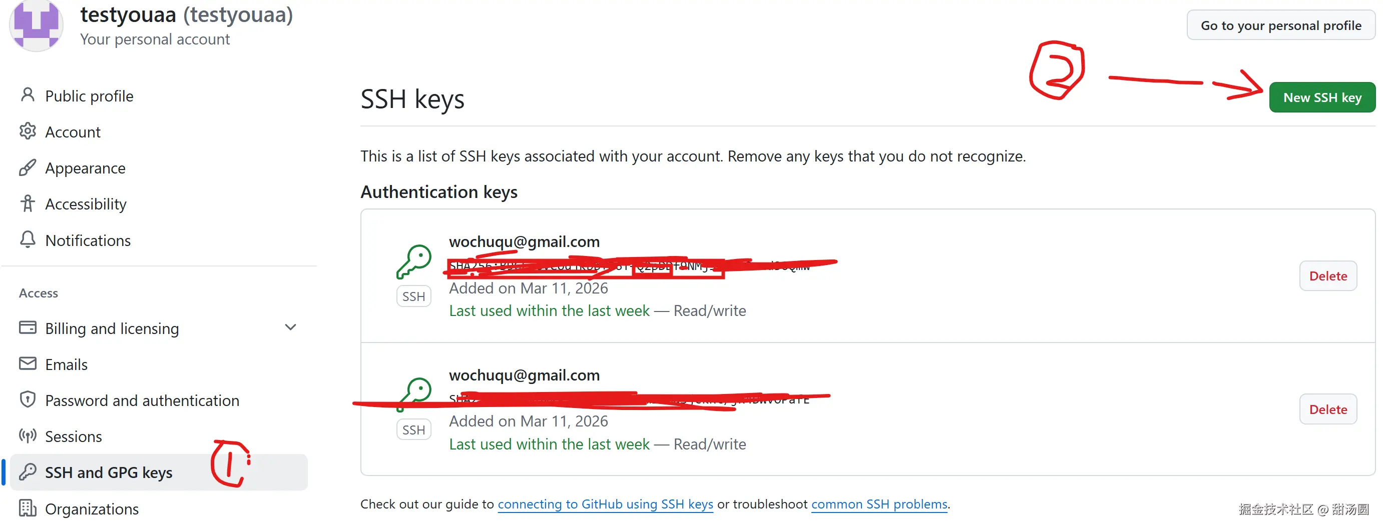Image resolution: width=1383 pixels, height=530 pixels.
Task: Delete the second wochuqu@gmail.com SSH key
Action: 1328,410
